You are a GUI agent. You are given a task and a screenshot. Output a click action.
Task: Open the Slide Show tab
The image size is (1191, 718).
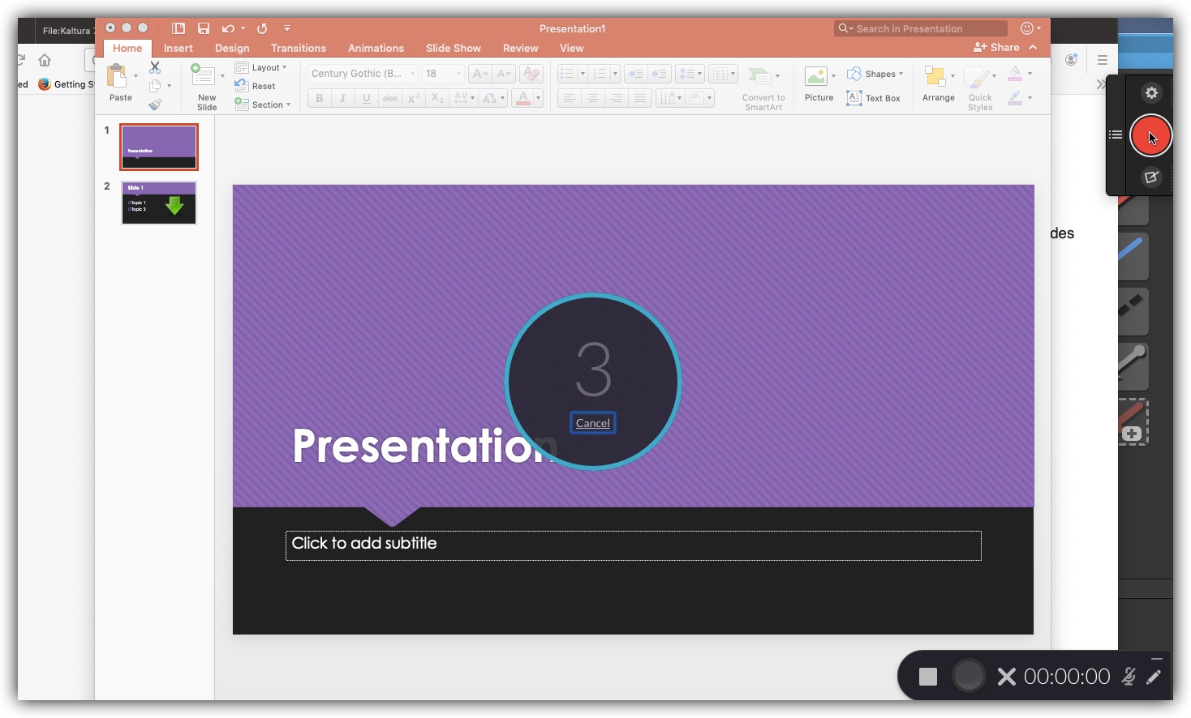coord(453,49)
